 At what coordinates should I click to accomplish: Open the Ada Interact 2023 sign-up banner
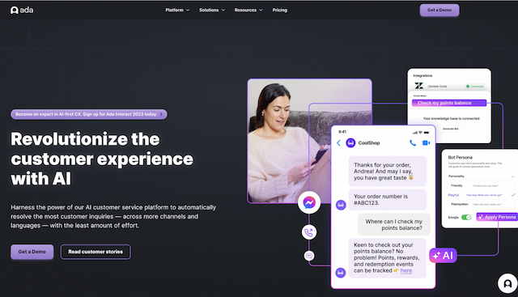[x=89, y=114]
